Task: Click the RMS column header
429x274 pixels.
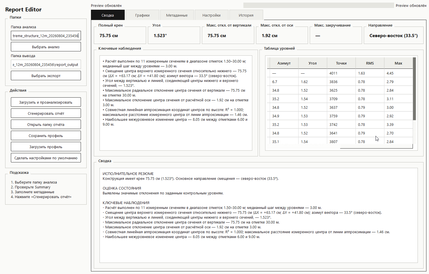Action: click(x=370, y=63)
